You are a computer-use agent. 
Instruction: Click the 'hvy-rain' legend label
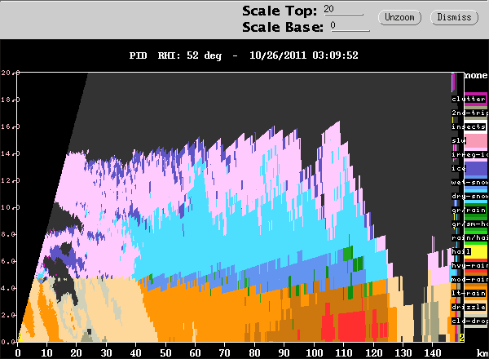(x=469, y=265)
